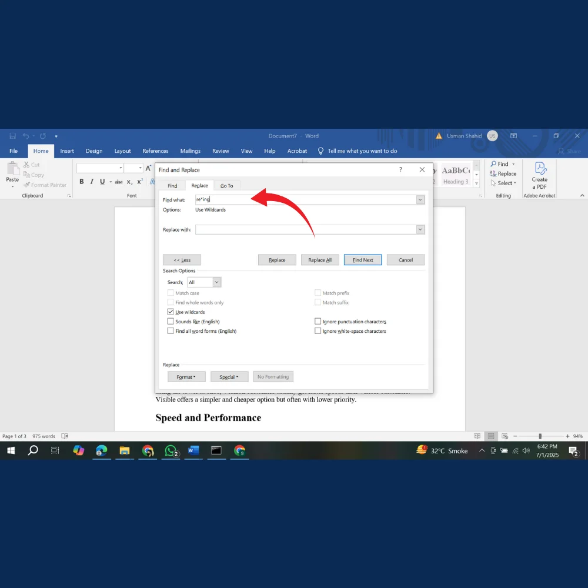The image size is (588, 588).
Task: Open File Explorer from the taskbar
Action: 125,450
